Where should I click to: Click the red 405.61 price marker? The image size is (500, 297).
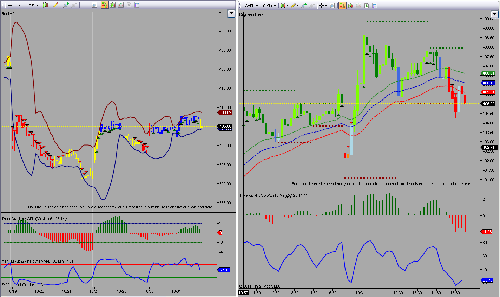coord(488,92)
